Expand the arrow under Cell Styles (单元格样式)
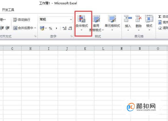The image size is (168, 121). click(112, 30)
